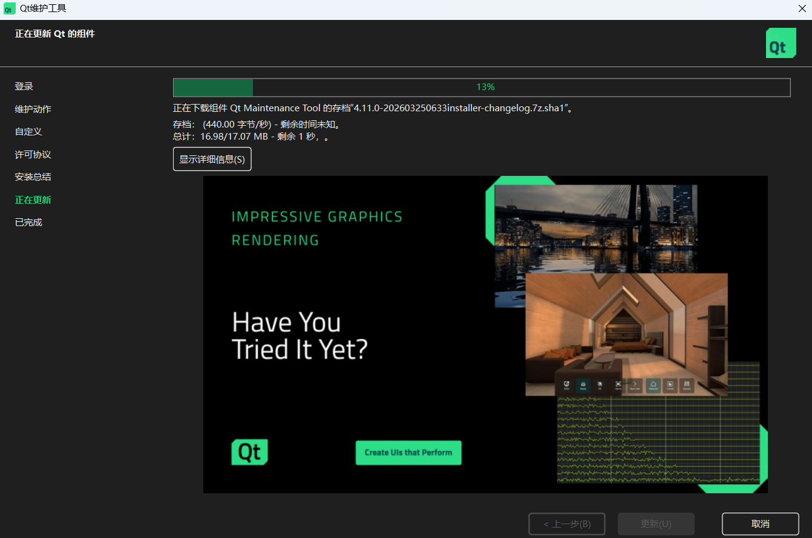The width and height of the screenshot is (812, 538).
Task: Click the Have You Tried It Yet? text
Action: click(300, 336)
